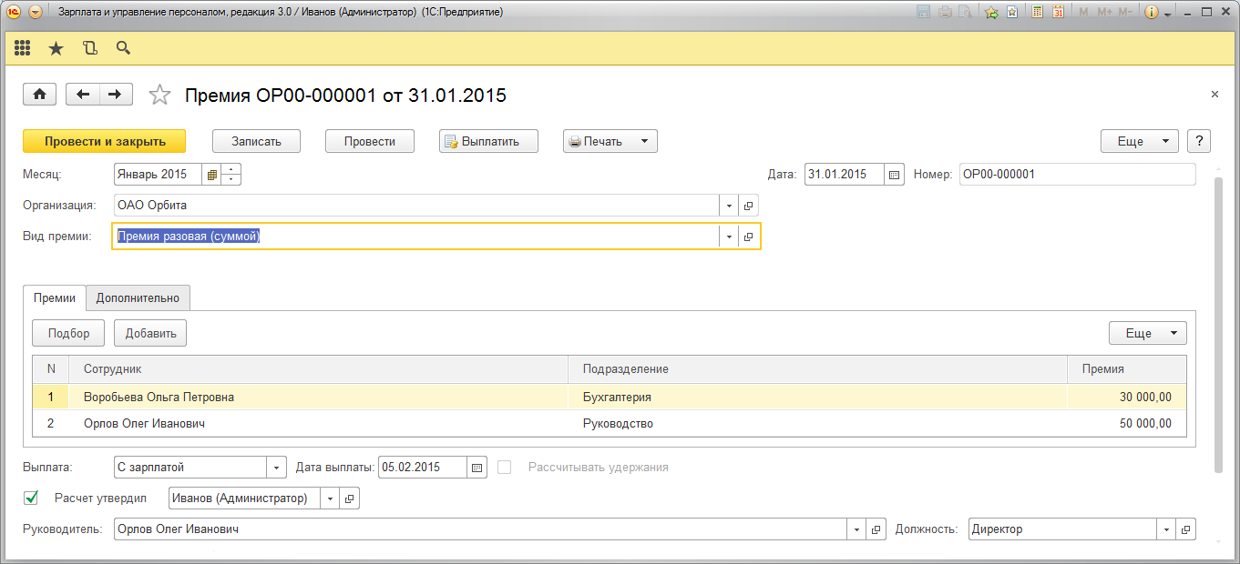Image resolution: width=1240 pixels, height=564 pixels.
Task: Open the calendar 31 icon in title bar
Action: [x=1059, y=13]
